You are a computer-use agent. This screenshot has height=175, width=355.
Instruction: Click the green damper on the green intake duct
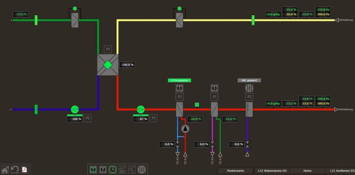(36, 20)
